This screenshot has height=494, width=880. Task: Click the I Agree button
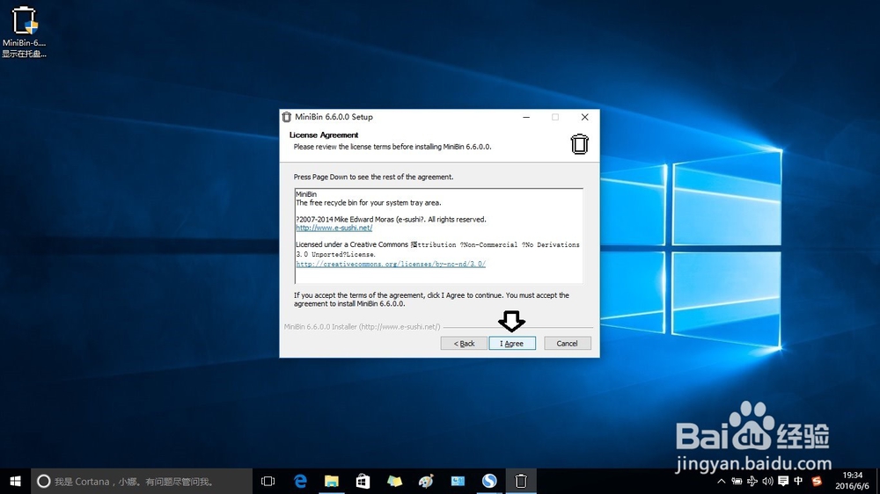(512, 343)
